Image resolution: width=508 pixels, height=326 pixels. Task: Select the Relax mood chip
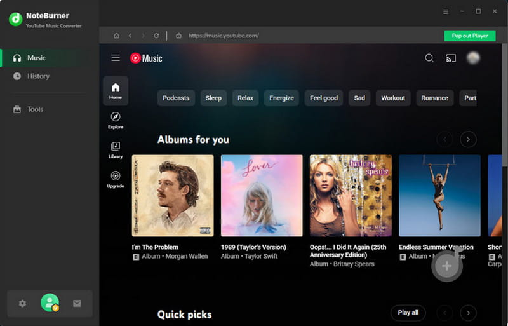coord(245,98)
